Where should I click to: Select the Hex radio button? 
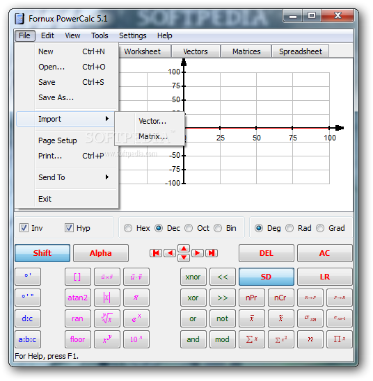tap(128, 228)
